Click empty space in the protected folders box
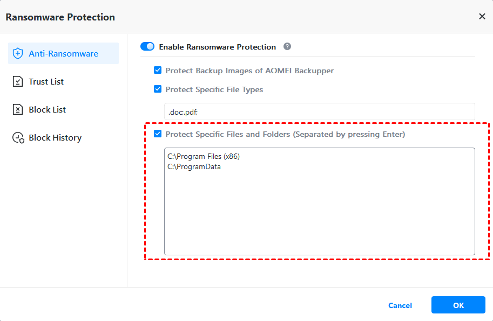 [x=319, y=215]
